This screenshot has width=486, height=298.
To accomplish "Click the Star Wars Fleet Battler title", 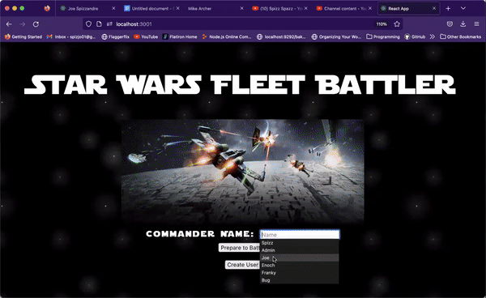I will 240,84.
